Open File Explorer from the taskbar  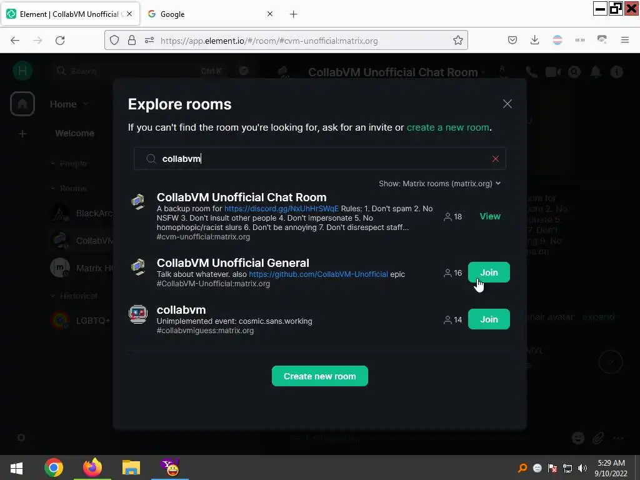point(131,467)
